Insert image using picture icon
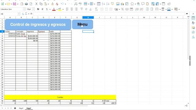 (x=118, y=4)
